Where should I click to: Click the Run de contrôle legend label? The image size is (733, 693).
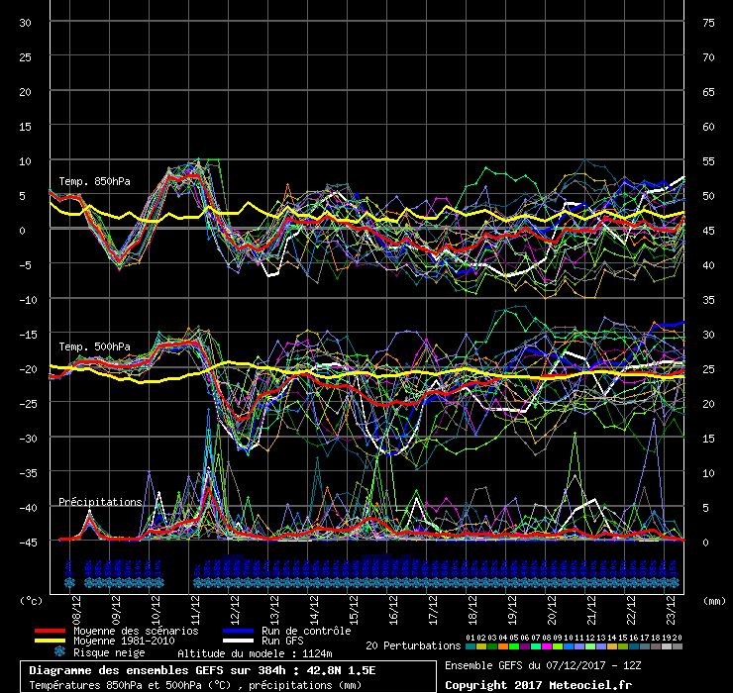(x=306, y=631)
